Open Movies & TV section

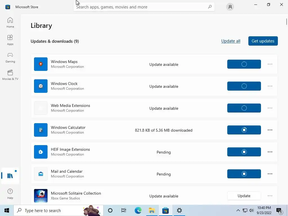pyautogui.click(x=10, y=75)
